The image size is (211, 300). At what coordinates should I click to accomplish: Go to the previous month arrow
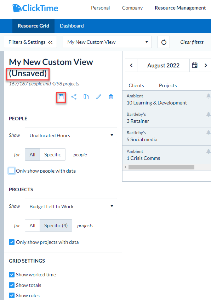coord(131,65)
